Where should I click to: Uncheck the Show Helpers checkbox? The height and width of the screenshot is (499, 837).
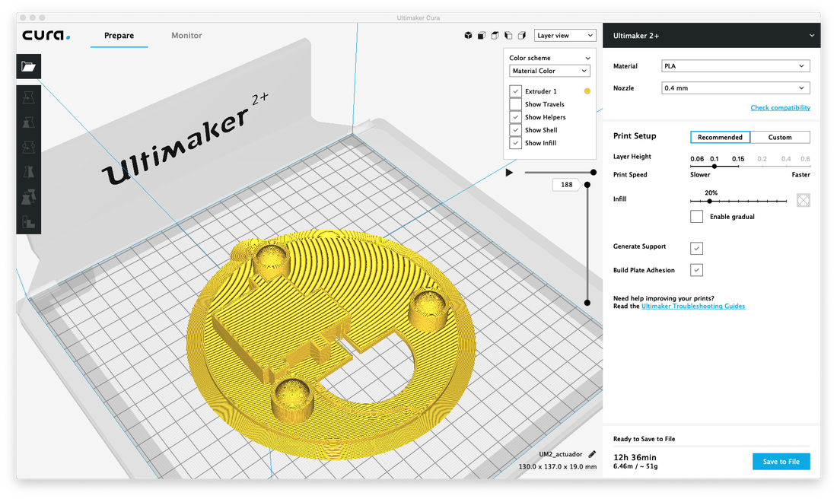point(515,117)
